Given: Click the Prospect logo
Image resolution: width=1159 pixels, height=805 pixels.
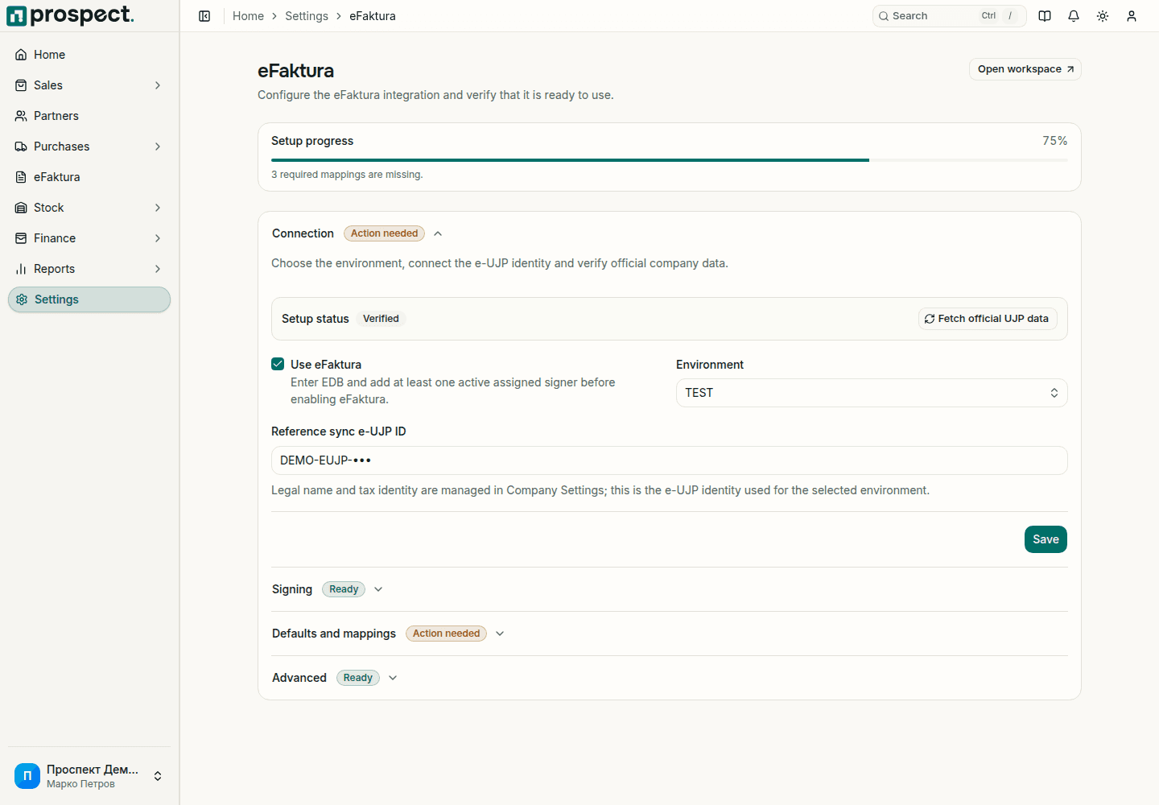Looking at the screenshot, I should (x=70, y=15).
